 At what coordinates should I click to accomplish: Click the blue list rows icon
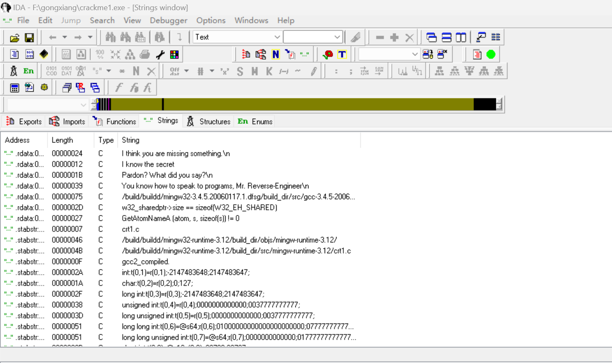(x=496, y=37)
